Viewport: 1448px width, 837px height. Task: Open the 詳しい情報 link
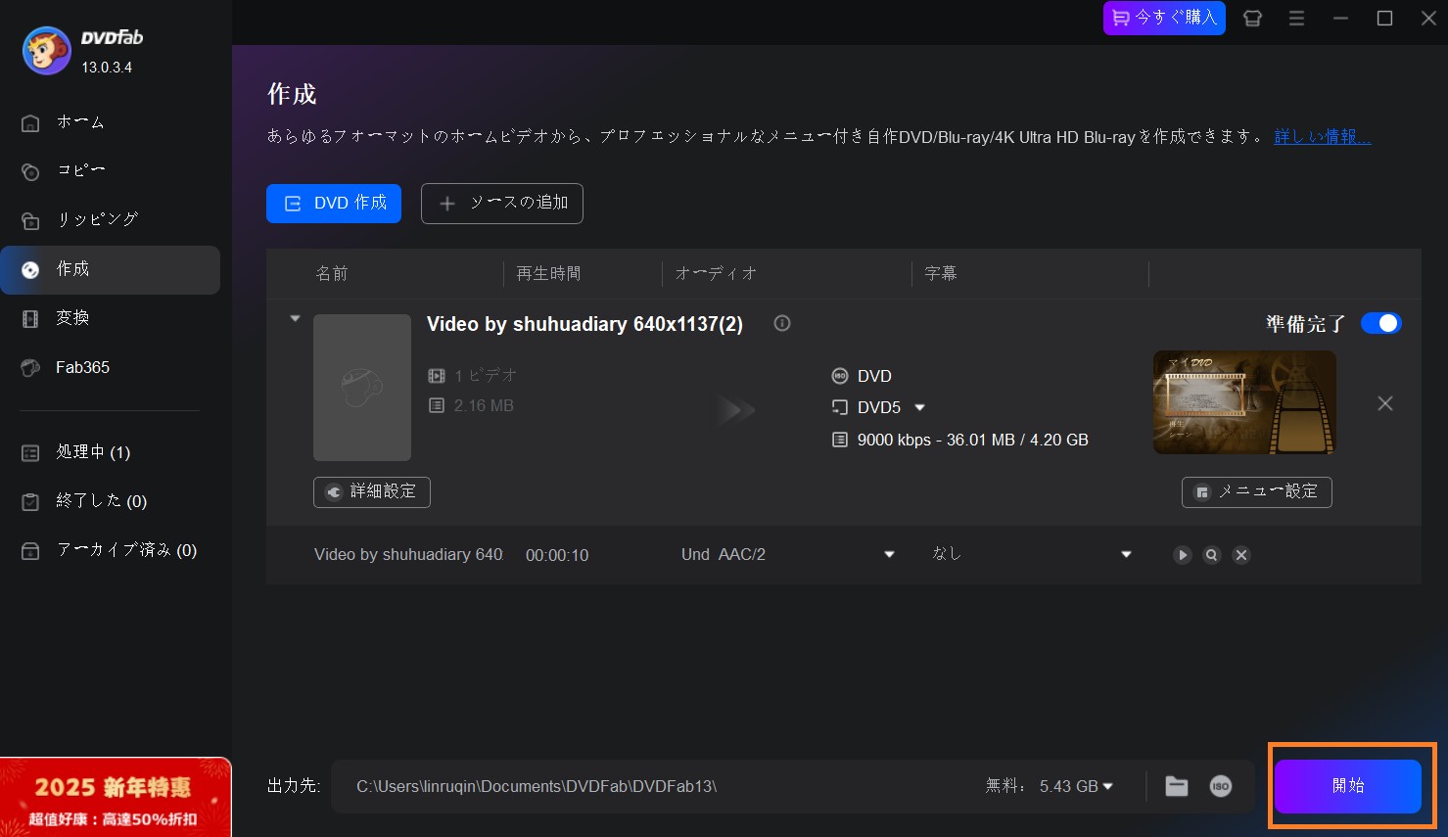click(1322, 137)
